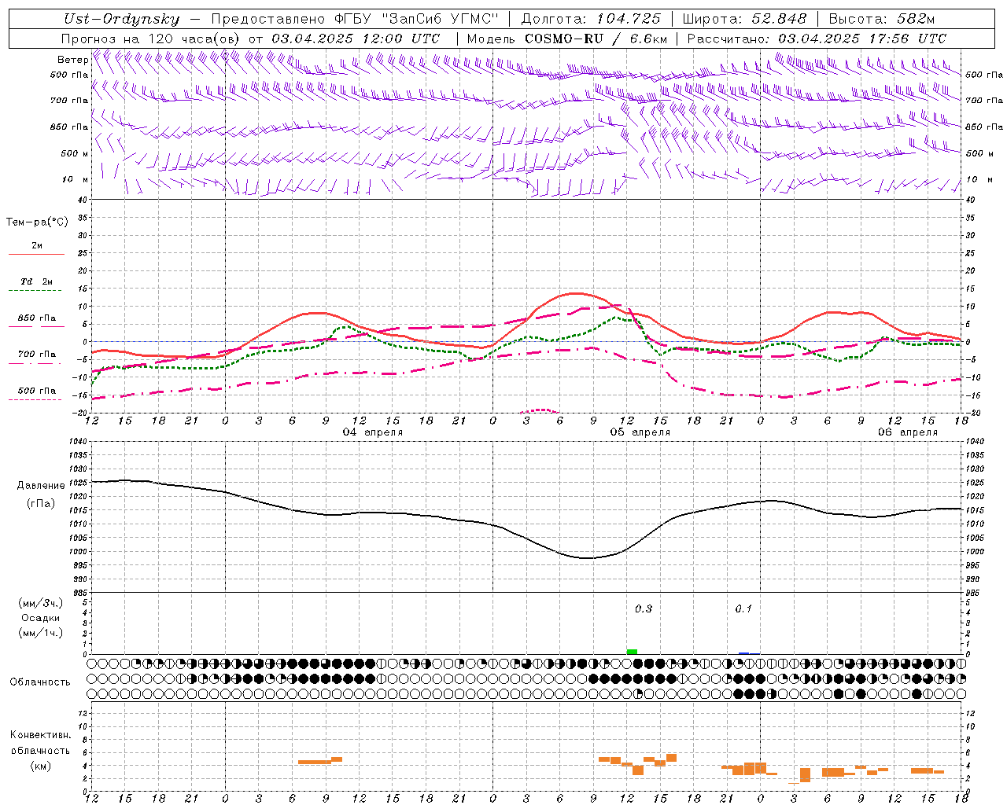Click the '0.3' precipitation amount value
This screenshot has height=805, width=1007.
644,609
